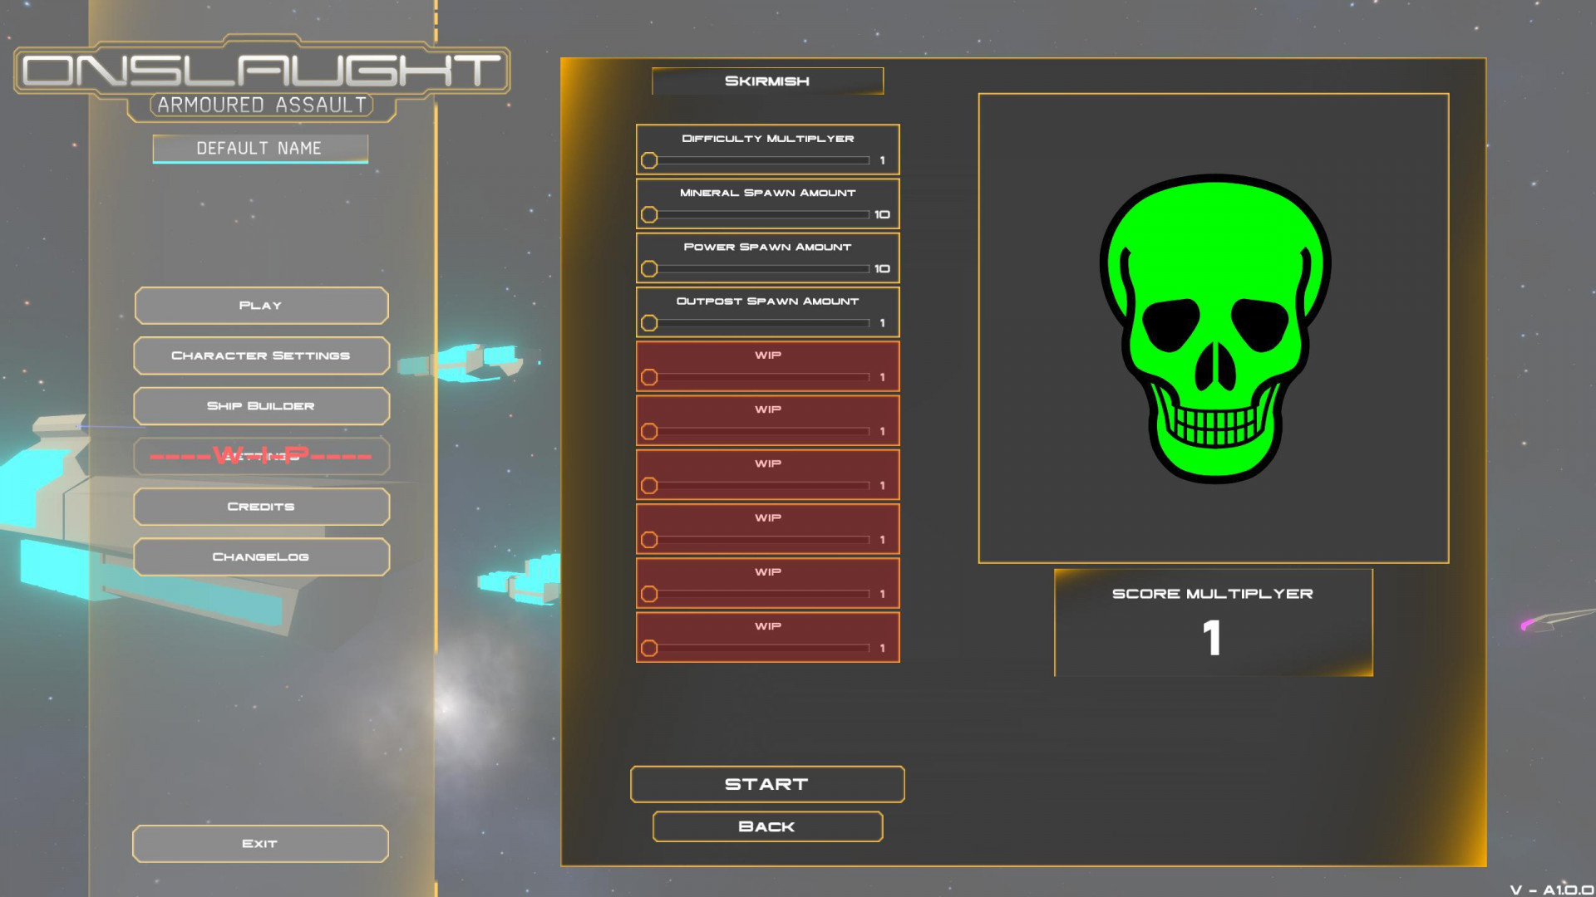
Task: Adjust the Difficulty Multiplyer slider handle
Action: [649, 160]
